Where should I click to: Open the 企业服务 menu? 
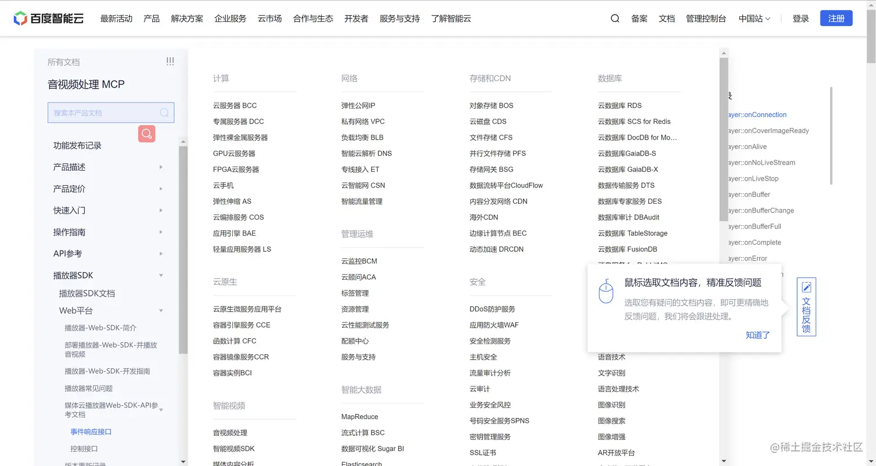[x=231, y=19]
